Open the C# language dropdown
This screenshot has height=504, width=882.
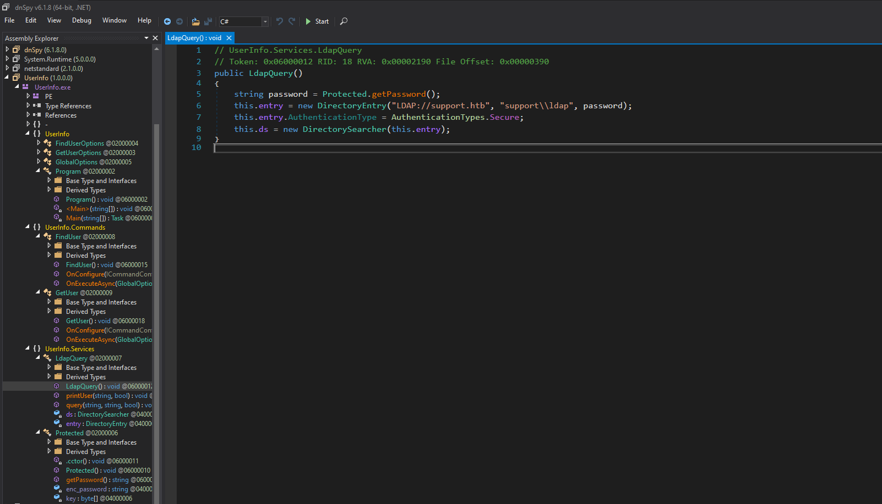[265, 21]
